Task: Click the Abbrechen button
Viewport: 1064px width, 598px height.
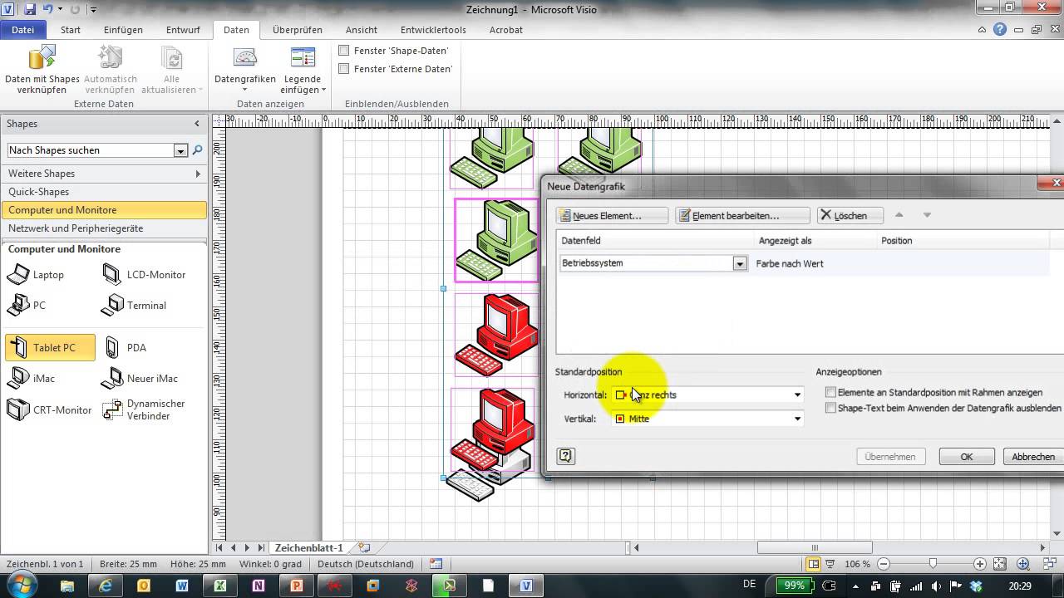Action: tap(1033, 457)
